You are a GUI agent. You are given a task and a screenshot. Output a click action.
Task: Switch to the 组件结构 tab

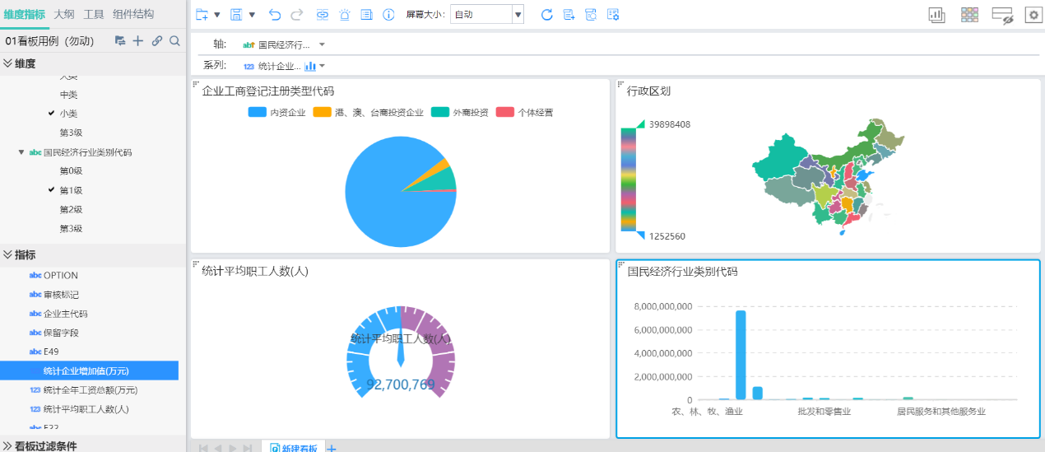pos(133,15)
